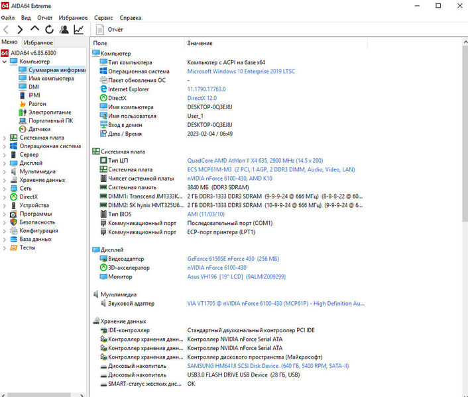Expand the Сервер tree node
The width and height of the screenshot is (468, 397).
click(5, 155)
